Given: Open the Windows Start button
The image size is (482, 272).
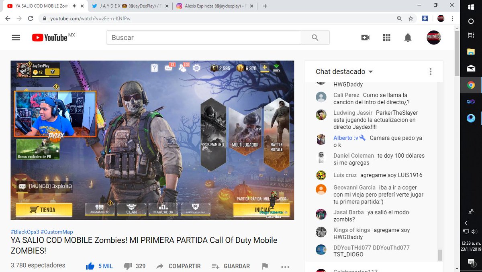Looking at the screenshot, I should point(471,7).
